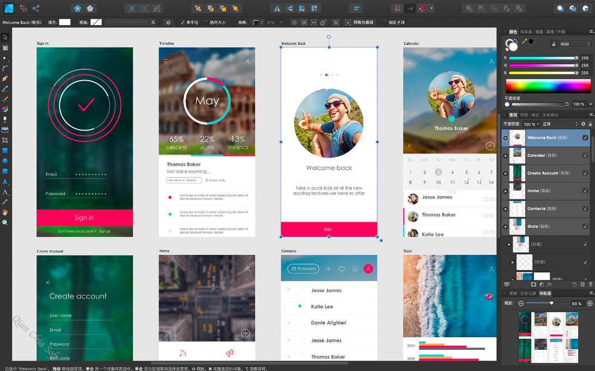Click the red snapping magnet icon

pyautogui.click(x=422, y=8)
